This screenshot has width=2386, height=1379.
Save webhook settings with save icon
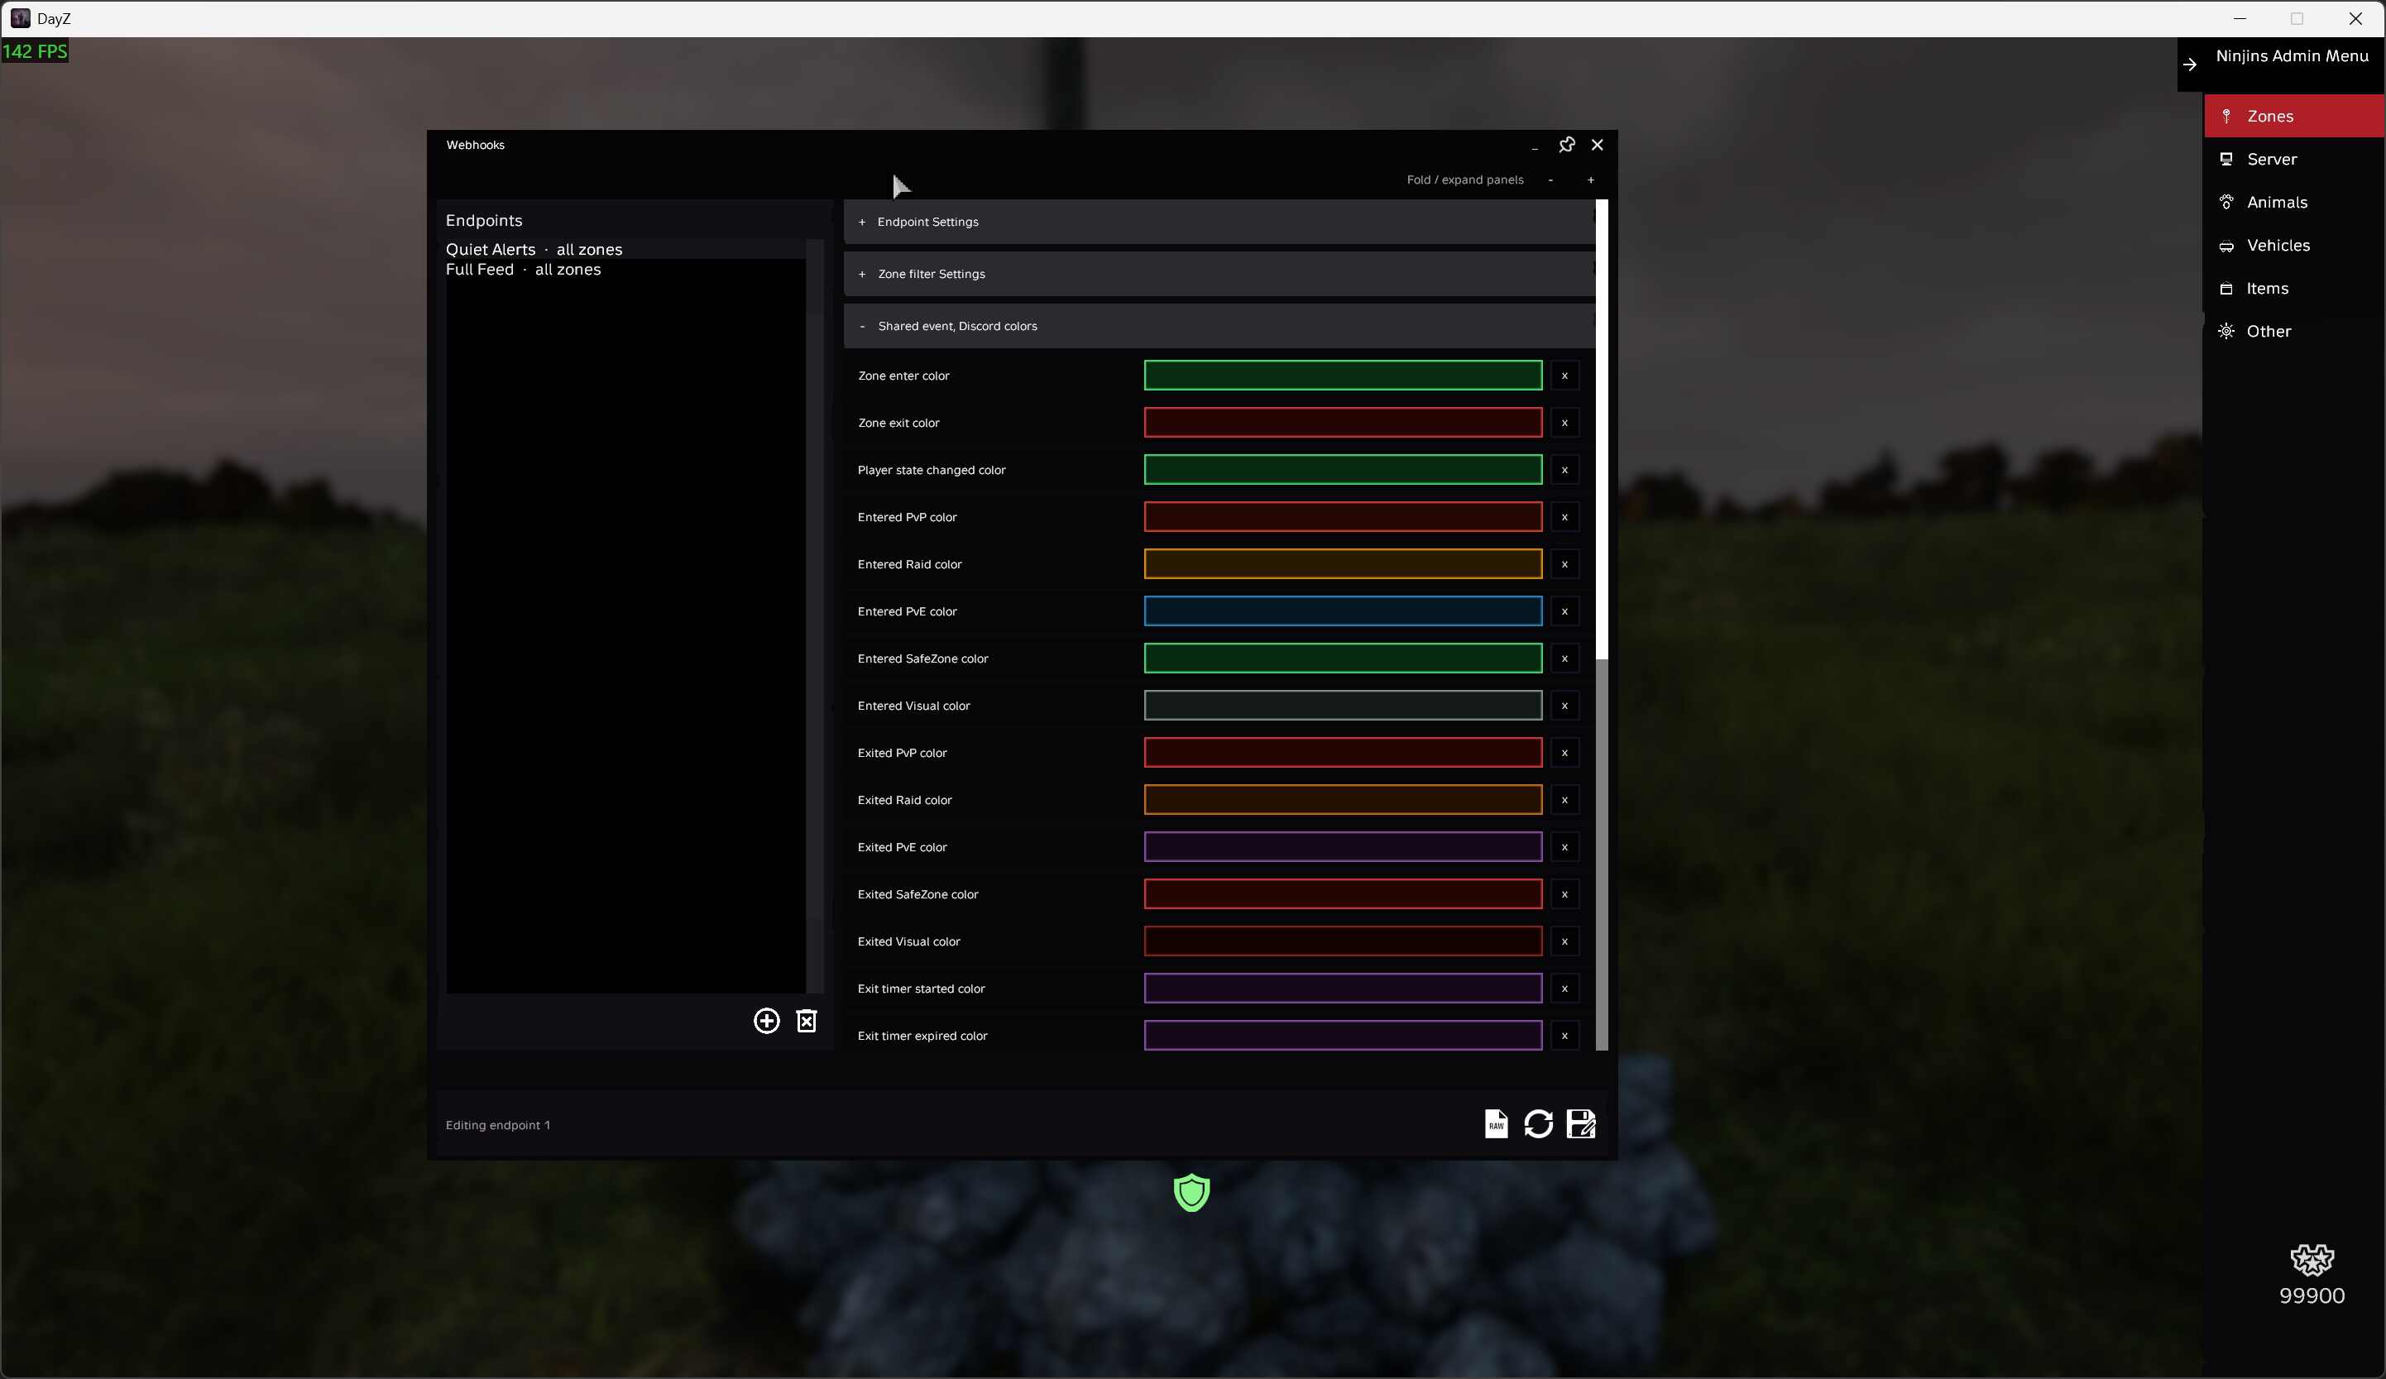click(x=1581, y=1123)
